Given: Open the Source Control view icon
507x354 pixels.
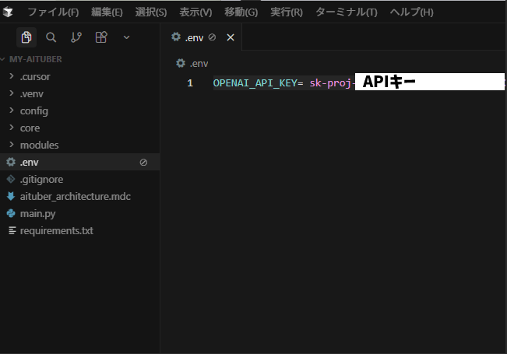Looking at the screenshot, I should point(76,37).
